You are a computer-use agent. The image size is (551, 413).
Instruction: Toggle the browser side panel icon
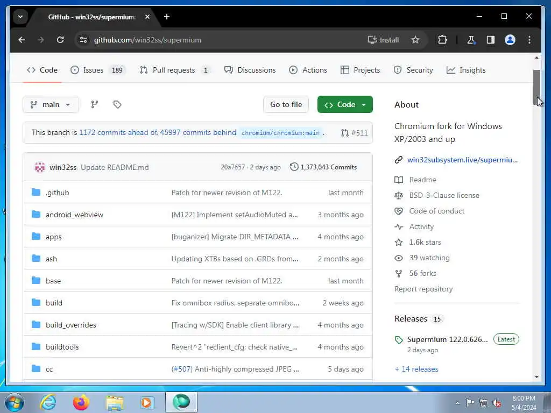(x=491, y=40)
